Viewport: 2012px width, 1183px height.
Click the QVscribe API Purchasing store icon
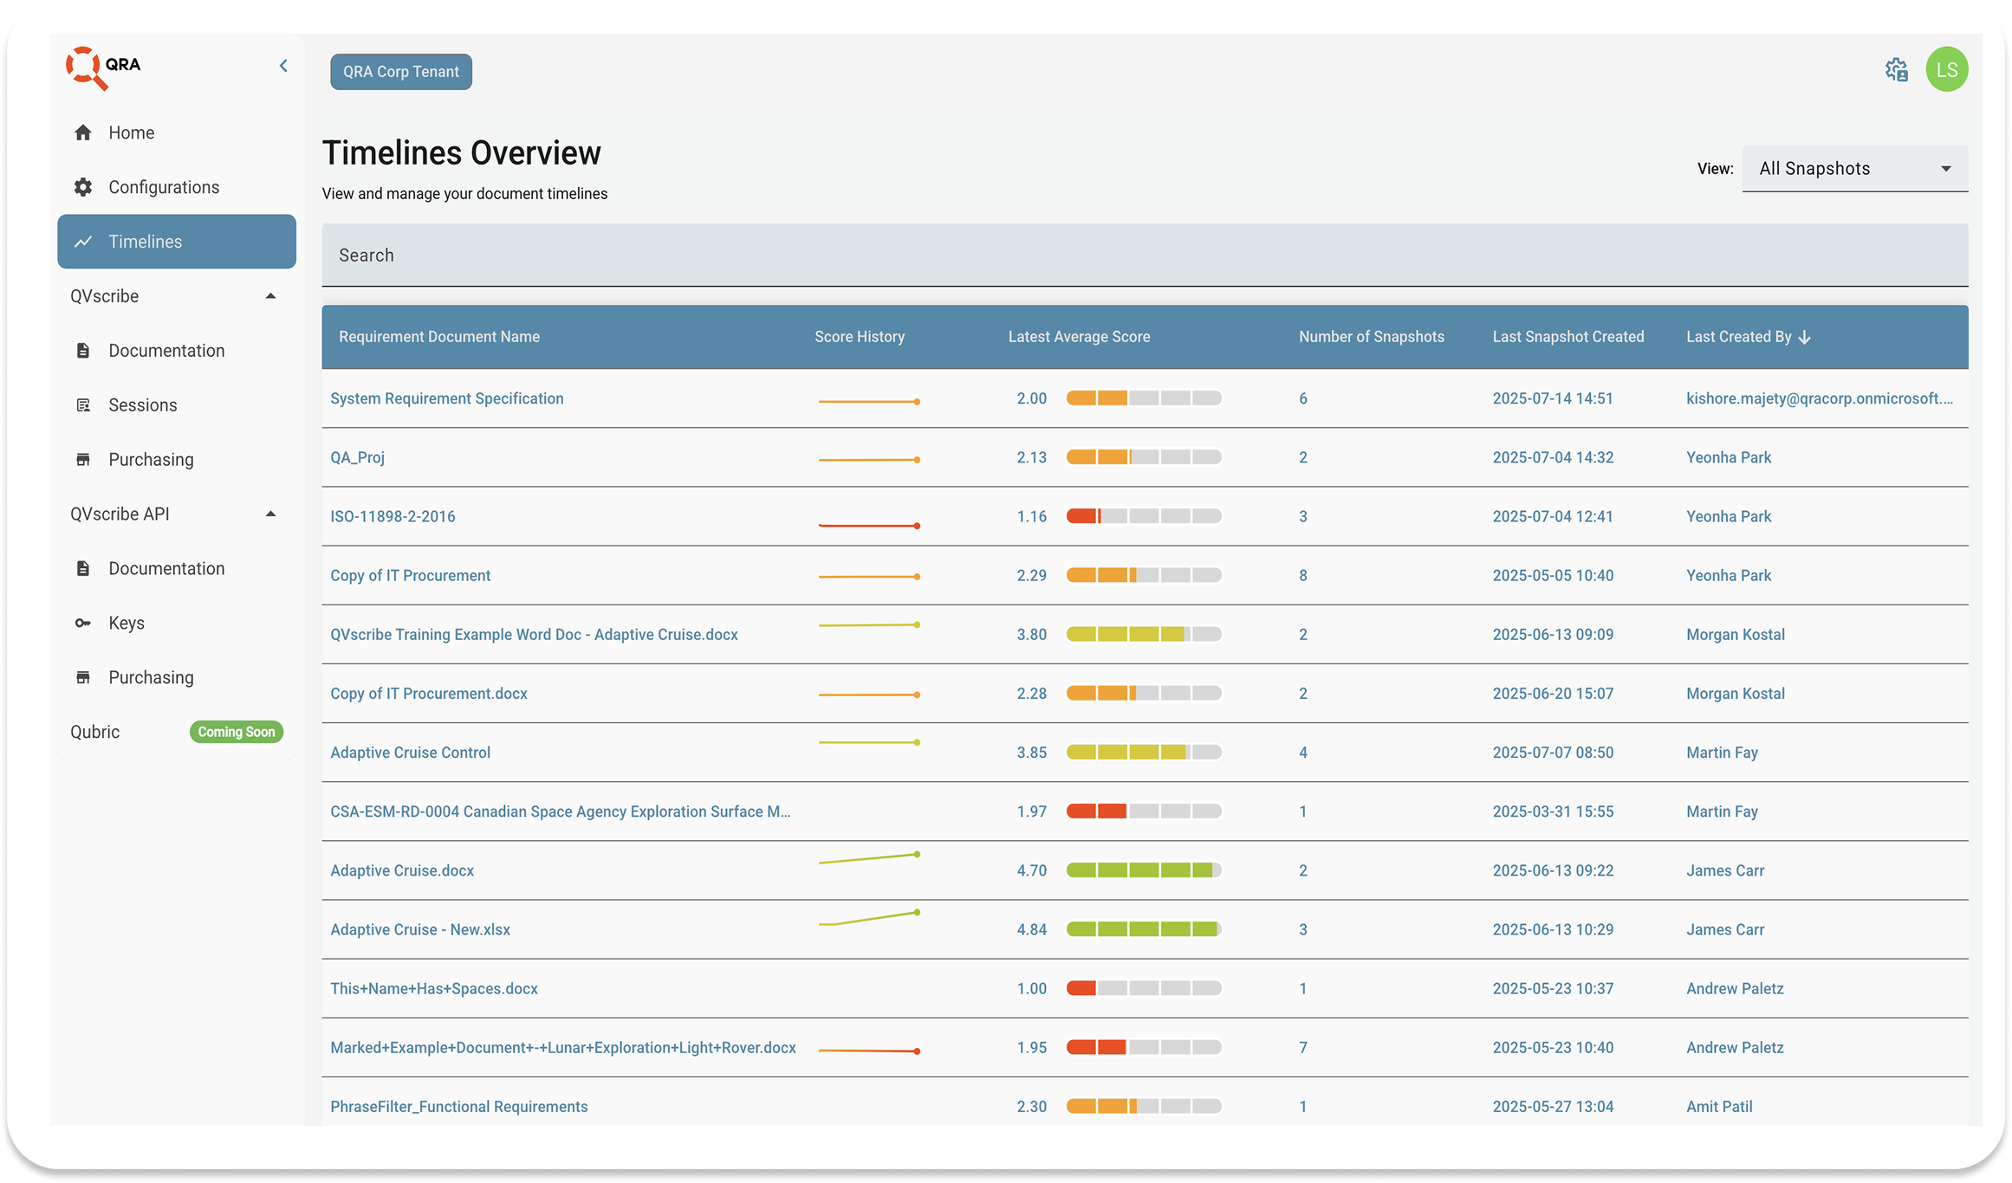(83, 678)
